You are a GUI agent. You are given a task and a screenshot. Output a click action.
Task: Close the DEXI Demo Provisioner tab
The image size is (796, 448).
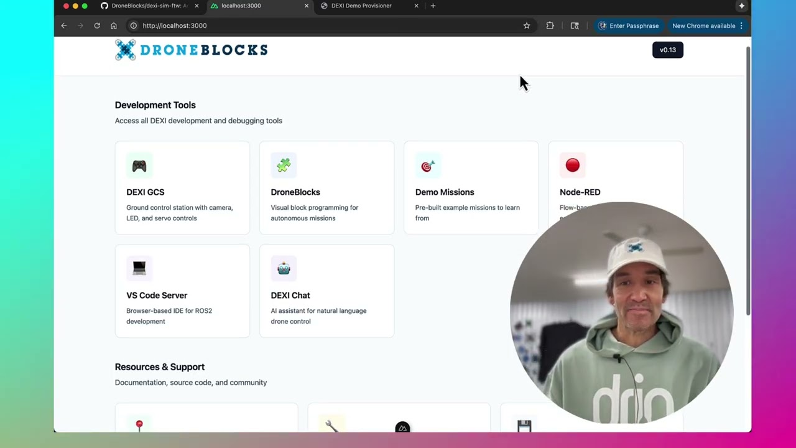pyautogui.click(x=416, y=6)
